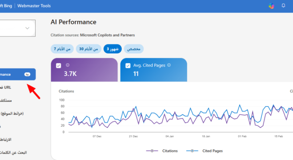The height and width of the screenshot is (160, 293).
Task: Open the keyword research البحث عن الكلمات item
Action: coord(13,153)
